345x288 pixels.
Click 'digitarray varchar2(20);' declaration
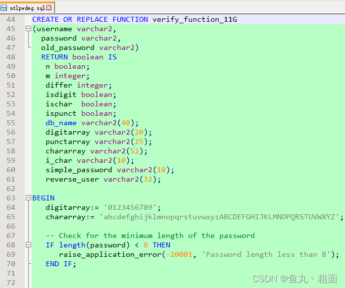click(99, 133)
